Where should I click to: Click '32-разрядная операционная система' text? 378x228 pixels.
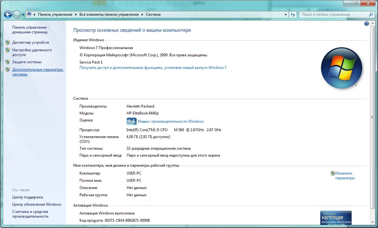[159, 148]
